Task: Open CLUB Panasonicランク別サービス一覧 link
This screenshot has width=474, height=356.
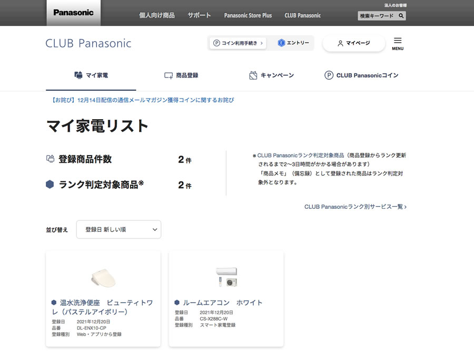Action: [355, 207]
